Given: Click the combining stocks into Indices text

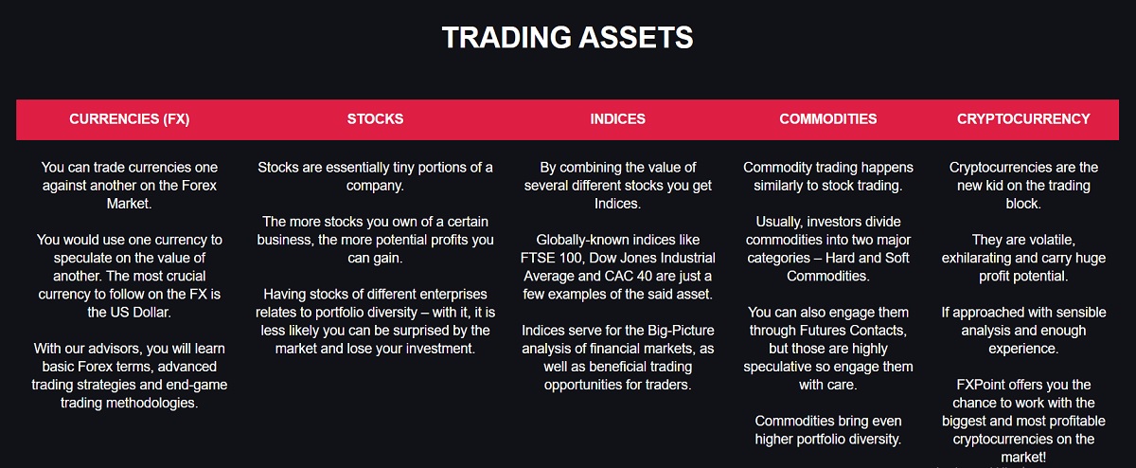Looking at the screenshot, I should (x=618, y=186).
